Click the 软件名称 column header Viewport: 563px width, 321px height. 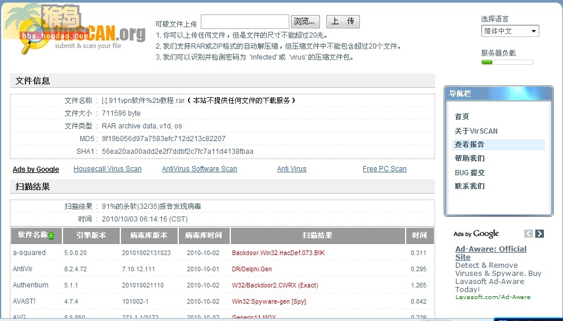tap(36, 235)
